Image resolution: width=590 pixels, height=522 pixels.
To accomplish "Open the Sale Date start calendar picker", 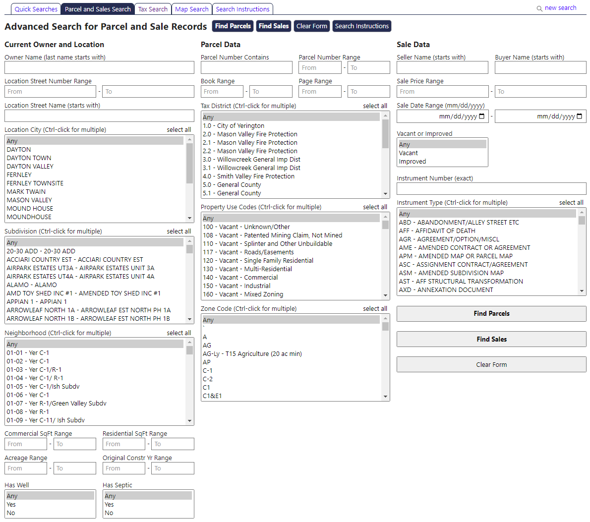I will tap(482, 116).
